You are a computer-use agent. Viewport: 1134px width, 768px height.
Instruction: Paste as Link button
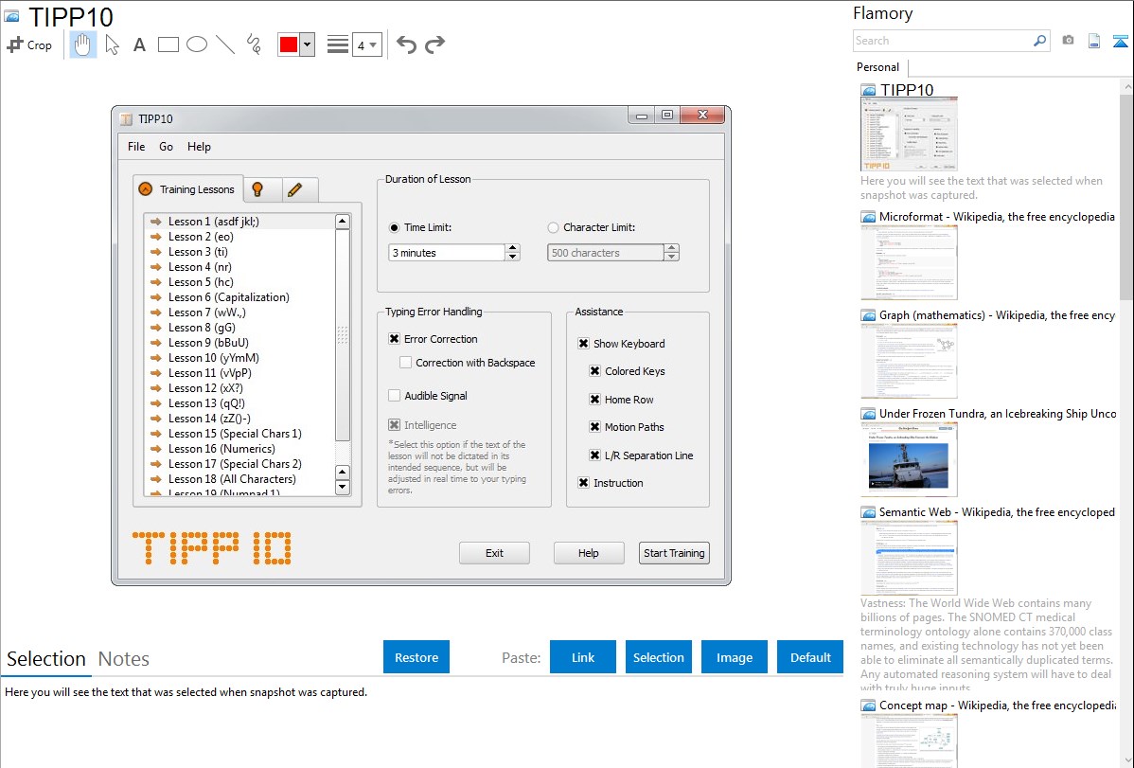pos(582,657)
